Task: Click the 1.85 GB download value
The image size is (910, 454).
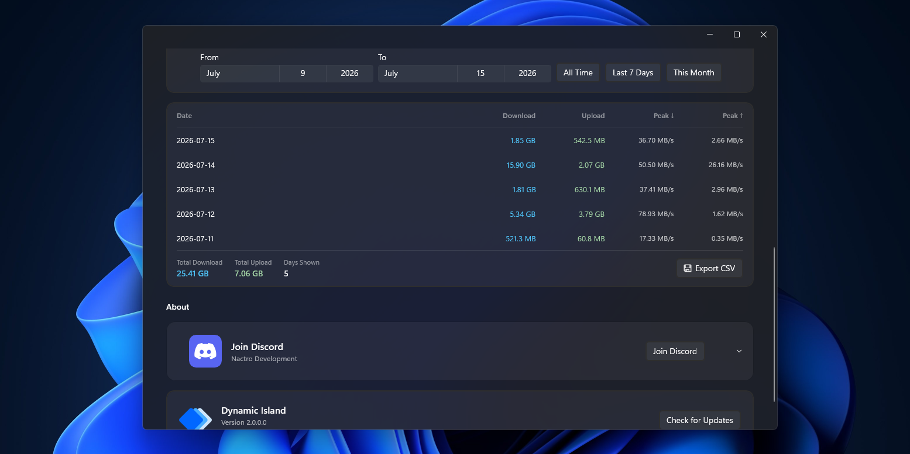Action: pos(523,141)
